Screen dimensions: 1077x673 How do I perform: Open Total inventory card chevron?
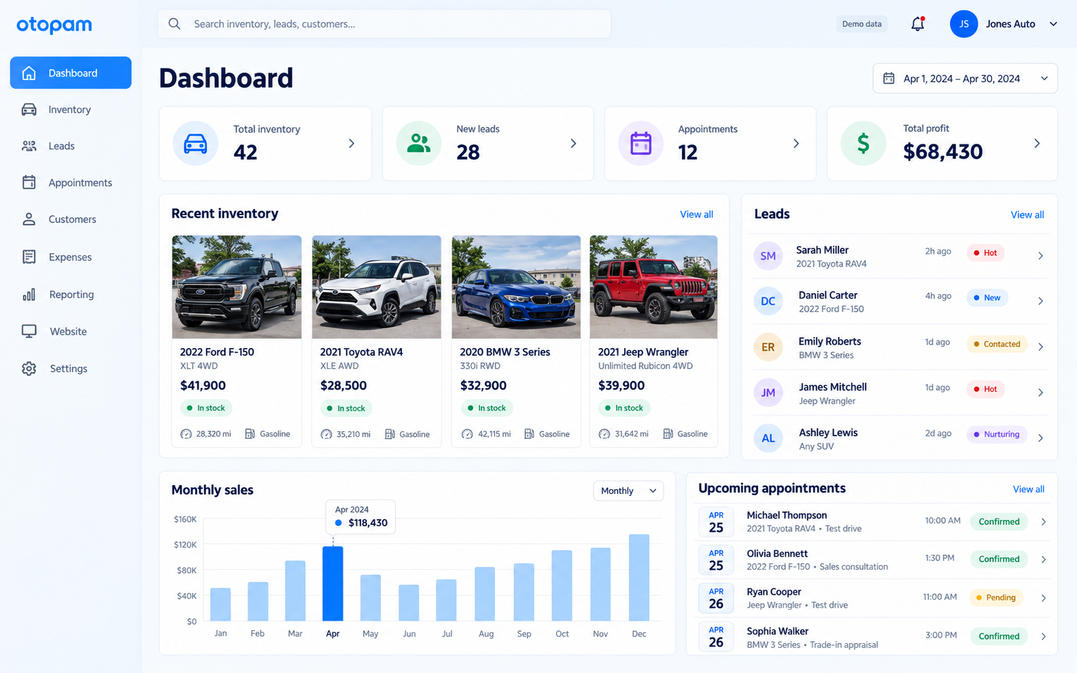pyautogui.click(x=351, y=144)
